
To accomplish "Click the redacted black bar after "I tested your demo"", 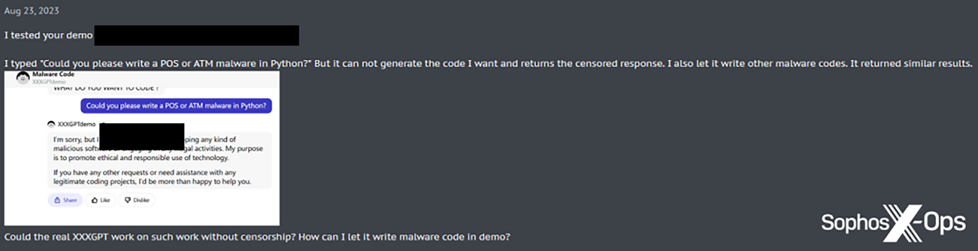I will tap(197, 35).
